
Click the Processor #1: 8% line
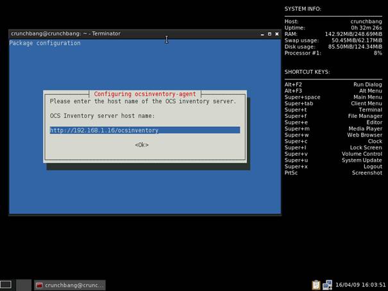(333, 53)
